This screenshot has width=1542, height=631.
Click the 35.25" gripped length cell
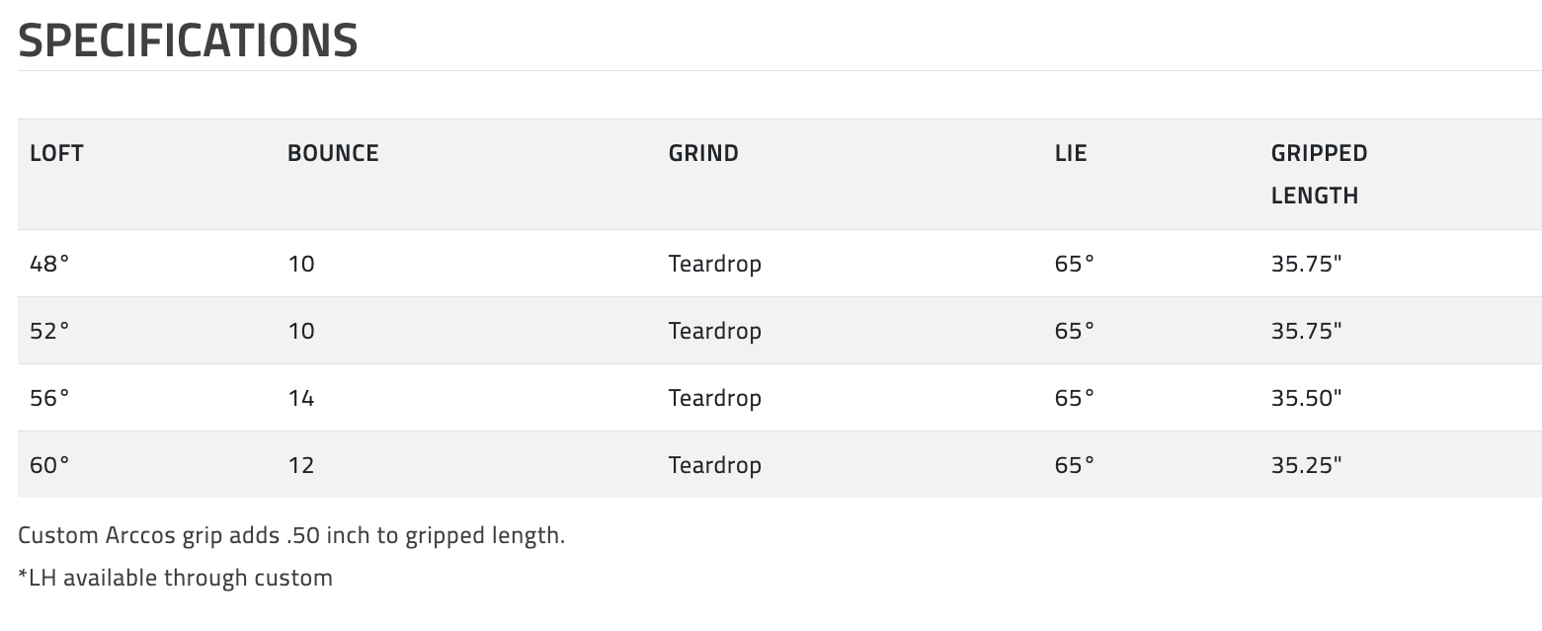coord(1306,465)
